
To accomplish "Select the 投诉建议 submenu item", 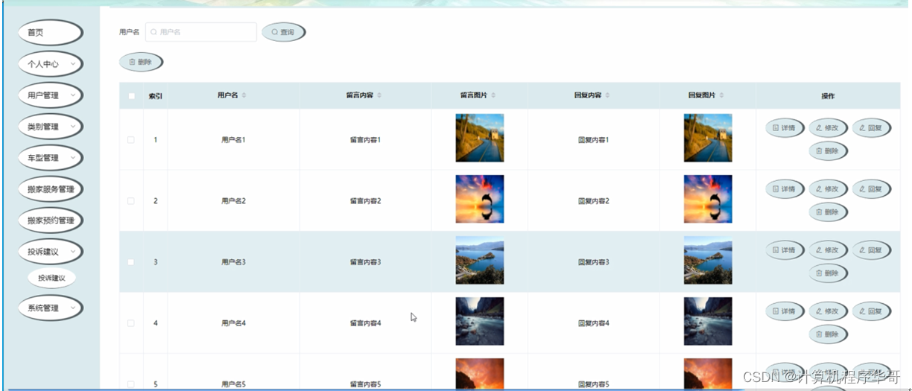I will (x=51, y=278).
